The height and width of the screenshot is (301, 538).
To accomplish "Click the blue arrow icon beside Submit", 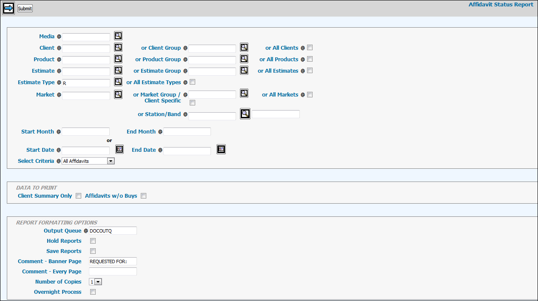I will pos(9,8).
